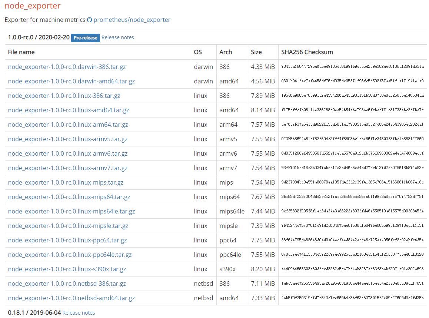The image size is (429, 318).
Task: Click the 7.39 MiB size cell
Action: point(263,226)
